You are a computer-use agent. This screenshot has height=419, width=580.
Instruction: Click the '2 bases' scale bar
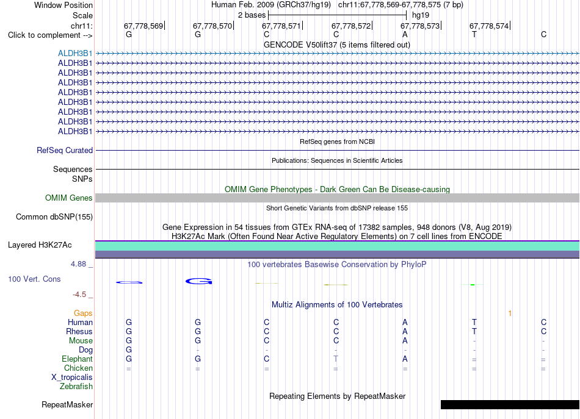(338, 15)
